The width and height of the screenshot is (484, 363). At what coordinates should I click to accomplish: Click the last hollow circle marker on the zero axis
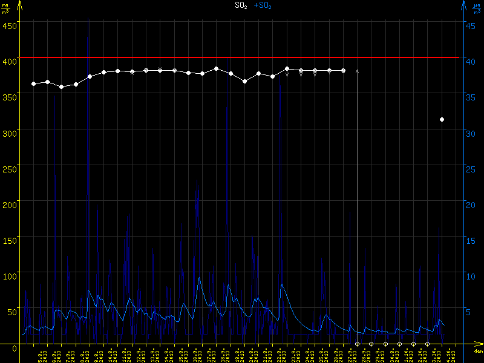tap(427, 344)
